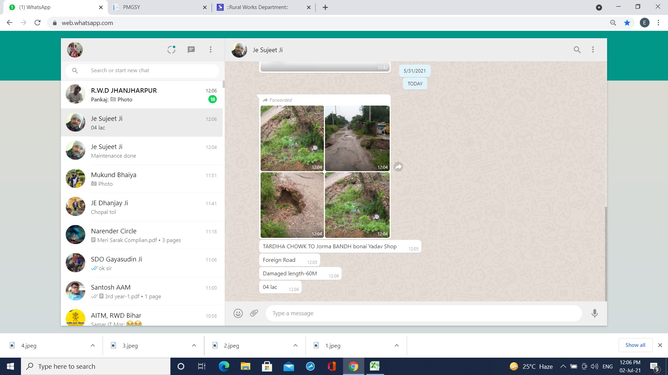Image resolution: width=668 pixels, height=375 pixels.
Task: Open the chat list menu dots
Action: (210, 50)
